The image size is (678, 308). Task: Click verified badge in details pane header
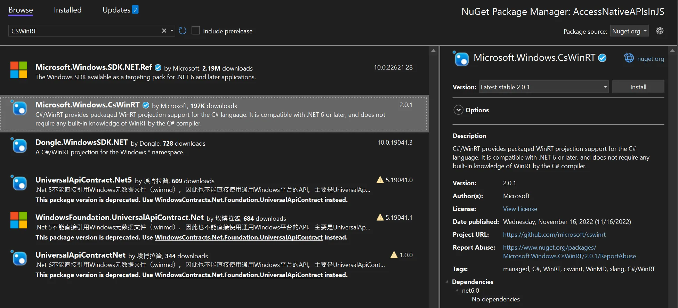click(602, 58)
